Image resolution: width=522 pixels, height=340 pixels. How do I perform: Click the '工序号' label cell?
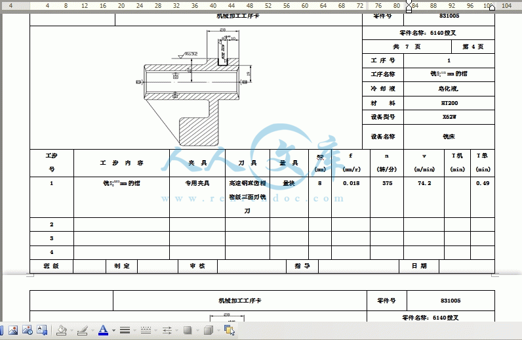coord(383,60)
